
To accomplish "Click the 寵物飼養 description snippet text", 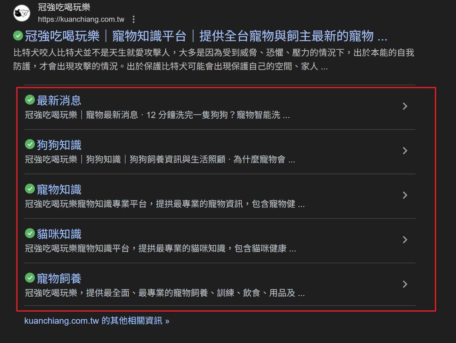I will [164, 293].
